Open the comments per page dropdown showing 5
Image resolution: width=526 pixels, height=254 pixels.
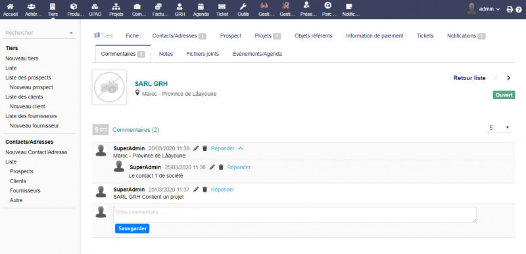(499, 128)
